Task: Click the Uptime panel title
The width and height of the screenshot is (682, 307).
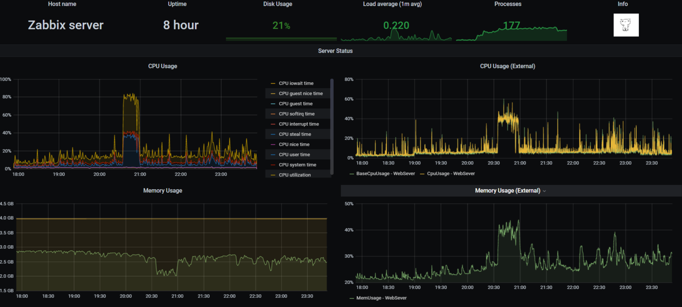Action: [x=177, y=4]
